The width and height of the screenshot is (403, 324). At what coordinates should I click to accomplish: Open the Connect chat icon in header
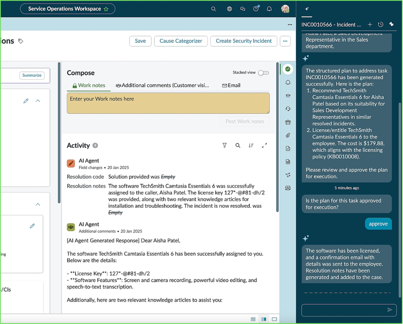[242, 8]
